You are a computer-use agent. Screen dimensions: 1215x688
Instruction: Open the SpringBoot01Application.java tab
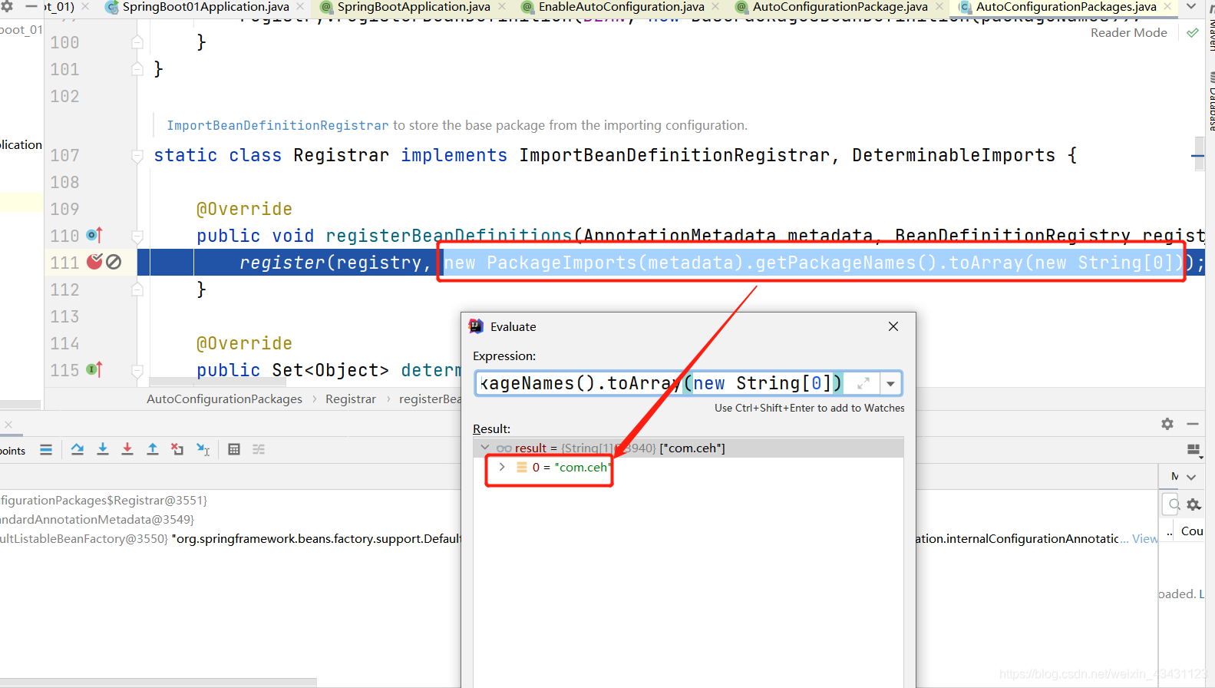(205, 7)
